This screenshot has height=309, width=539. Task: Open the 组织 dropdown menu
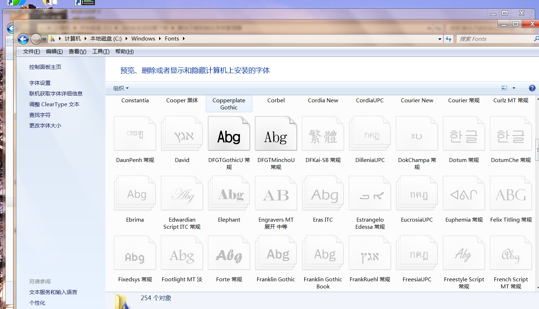pos(121,88)
